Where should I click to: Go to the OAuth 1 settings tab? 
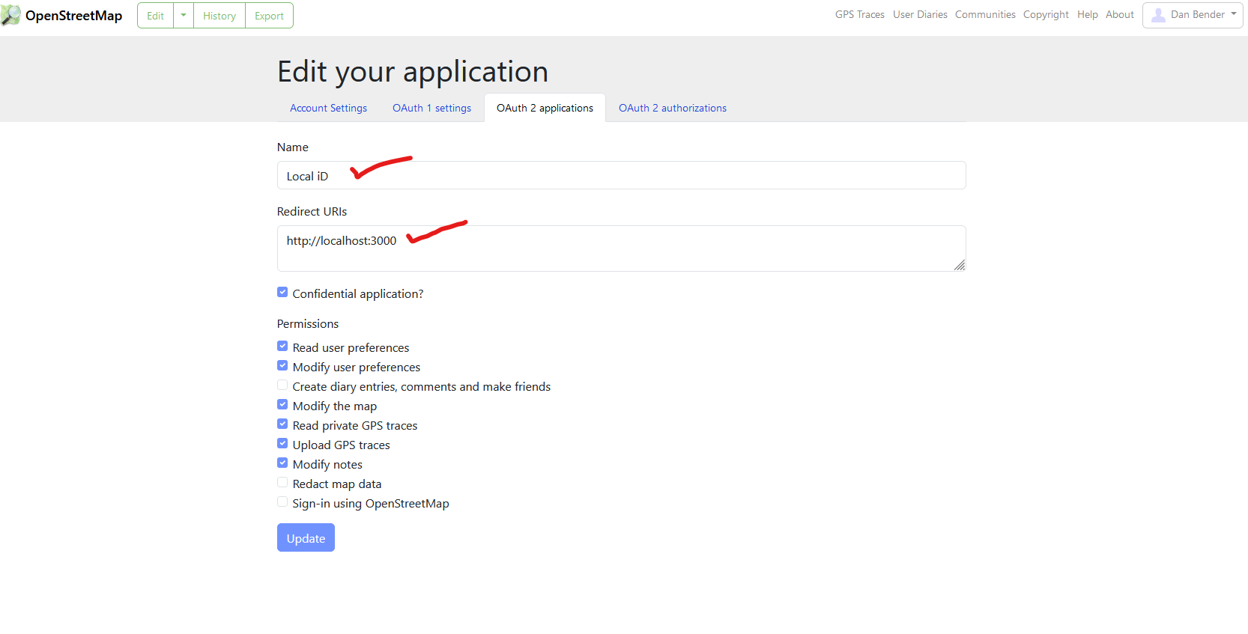click(x=431, y=108)
